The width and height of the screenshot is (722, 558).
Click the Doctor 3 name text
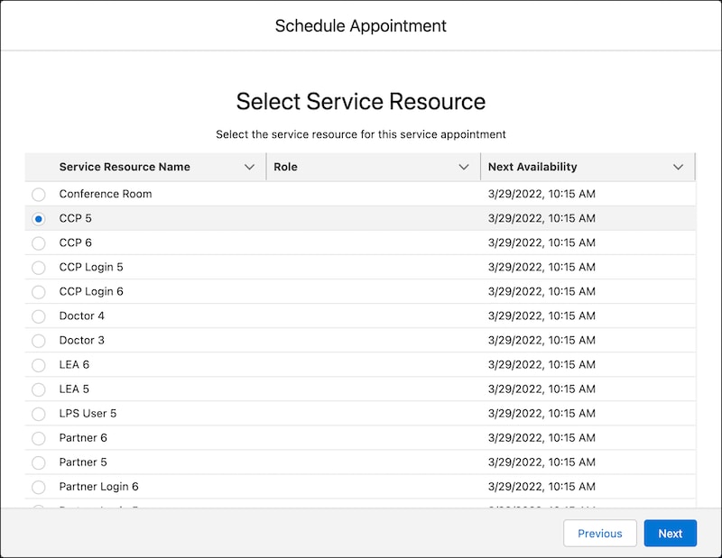82,340
